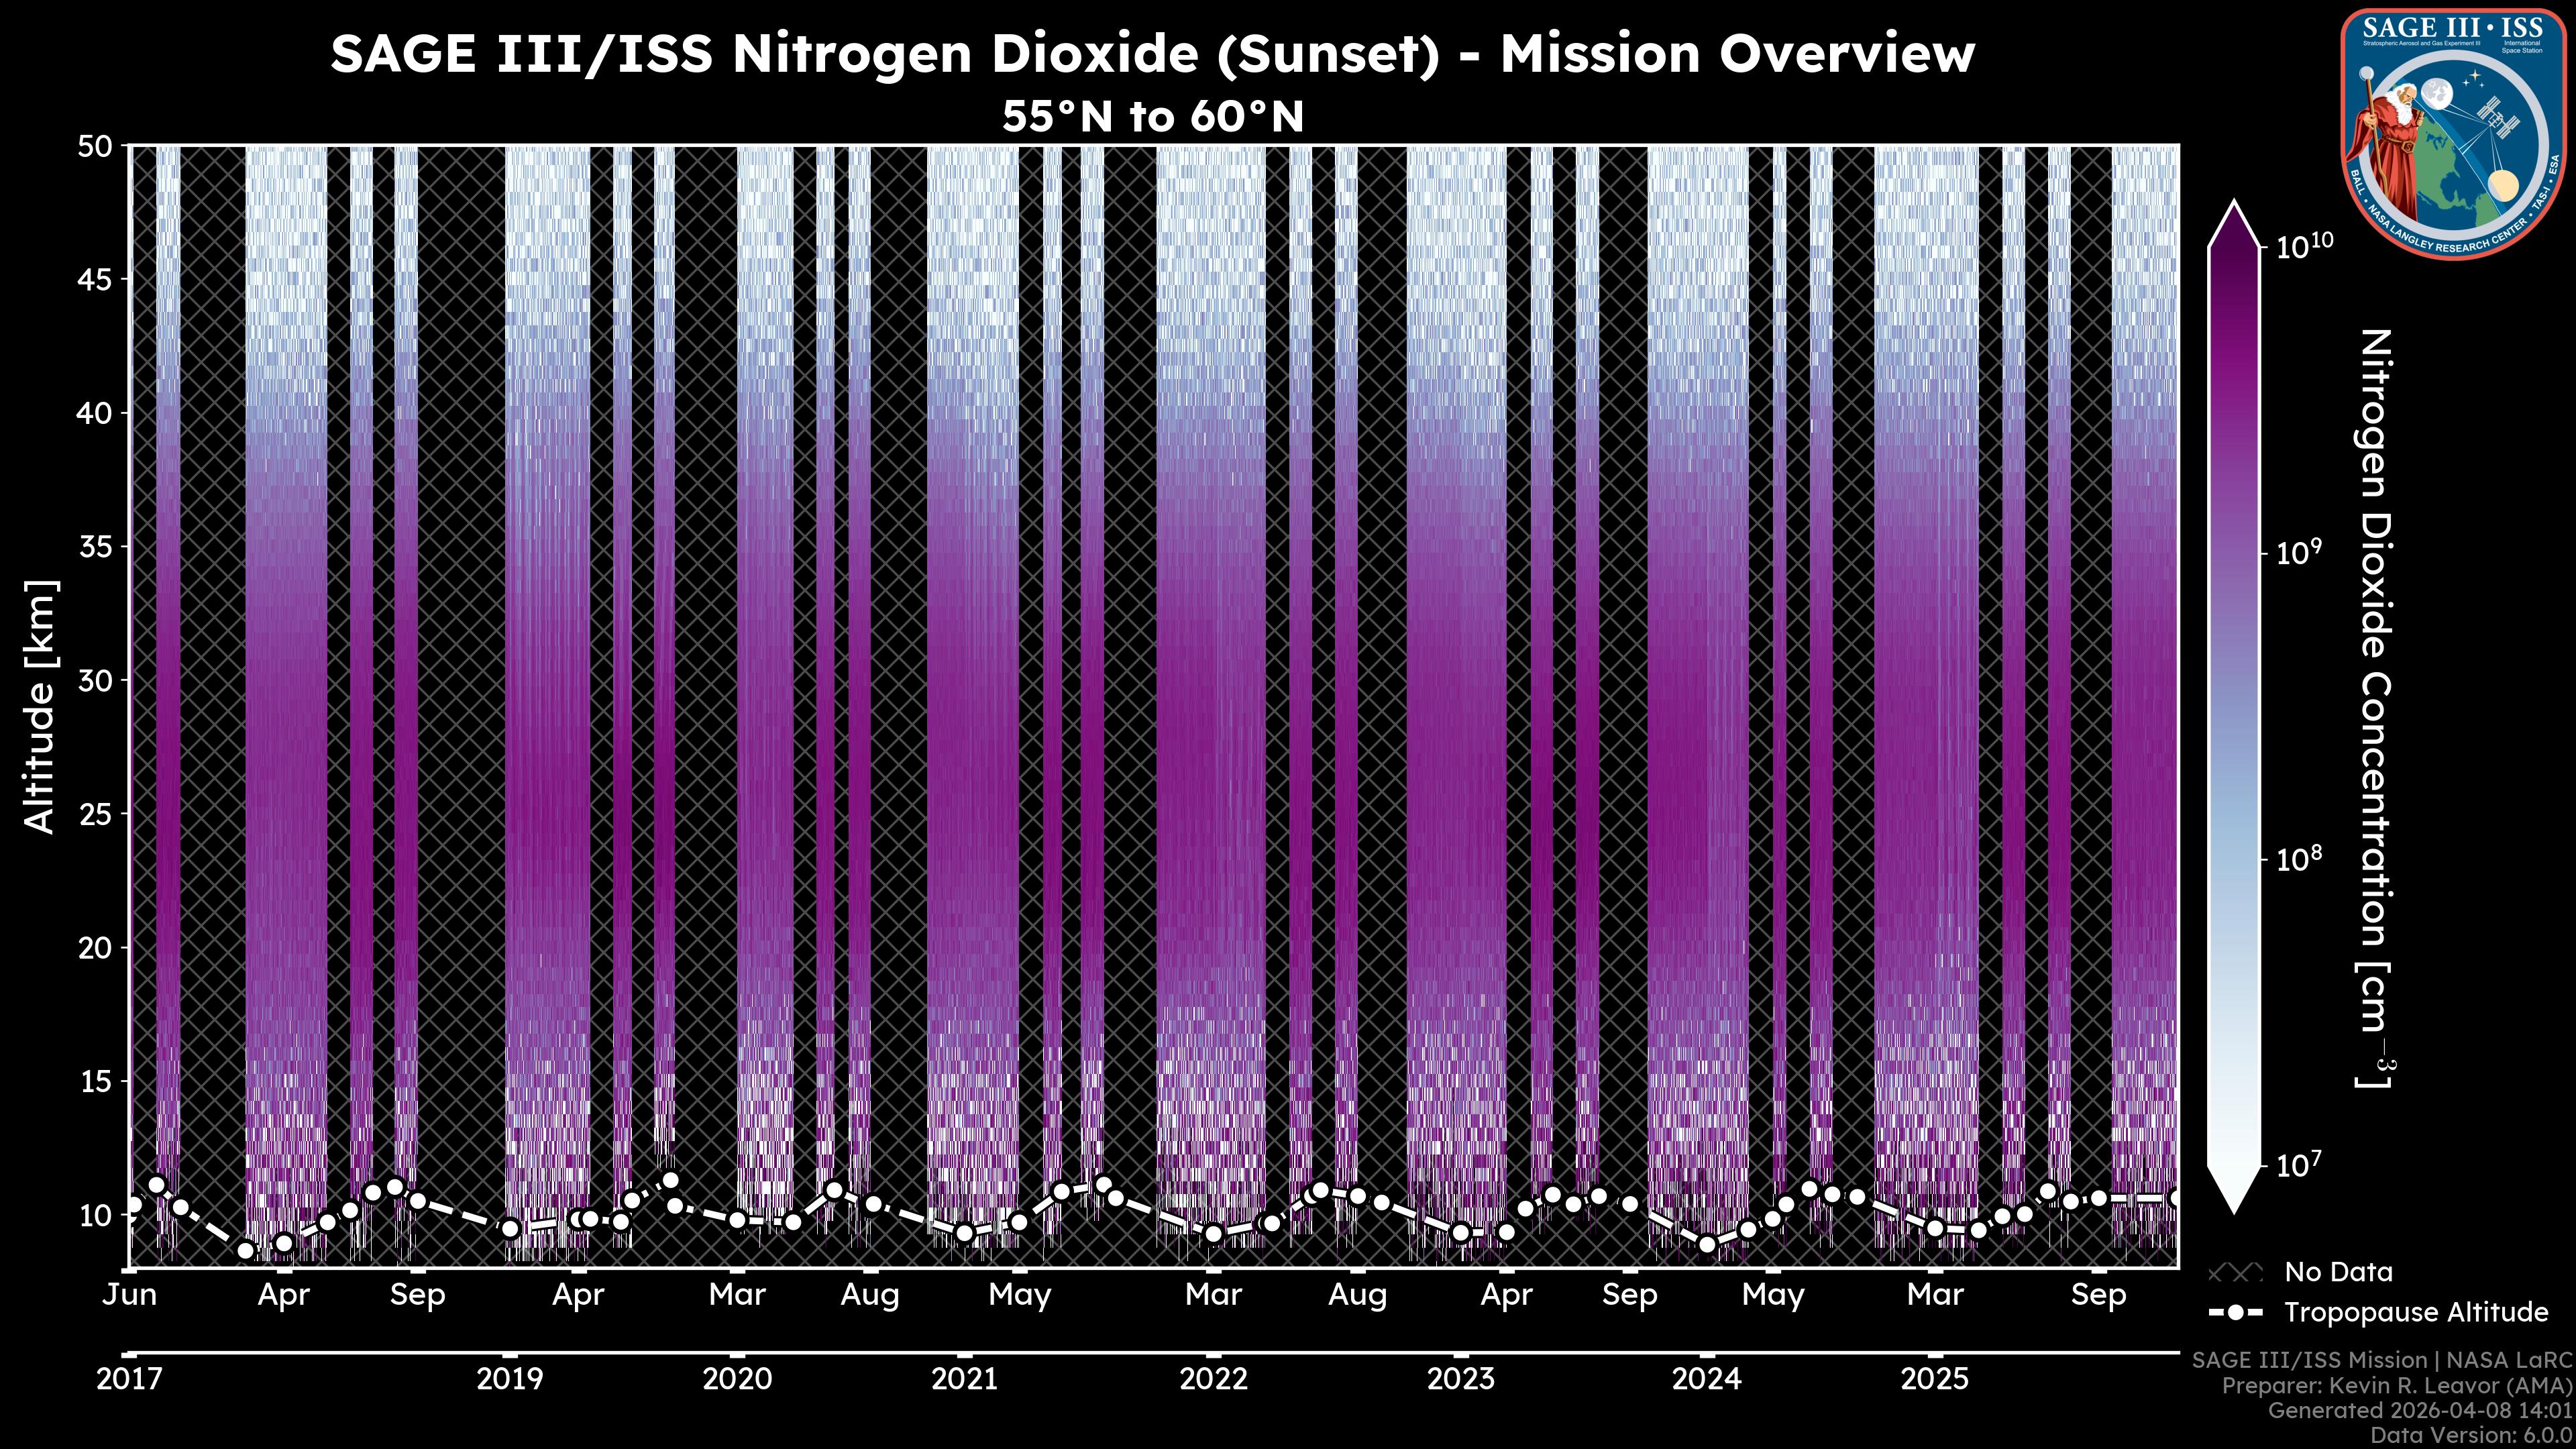Click the 2022 year axis label

click(x=1213, y=1379)
